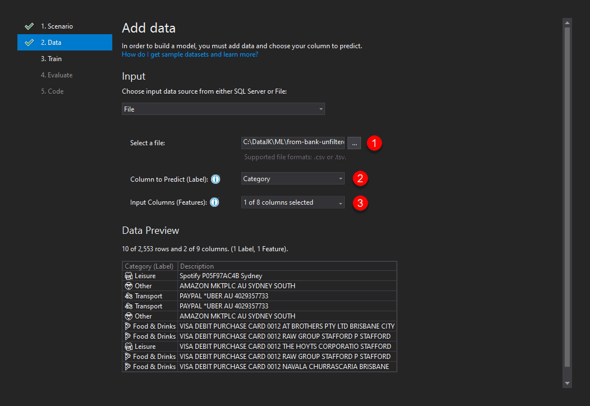Click red step badge 3 beside Input Columns
The image size is (590, 406).
360,203
